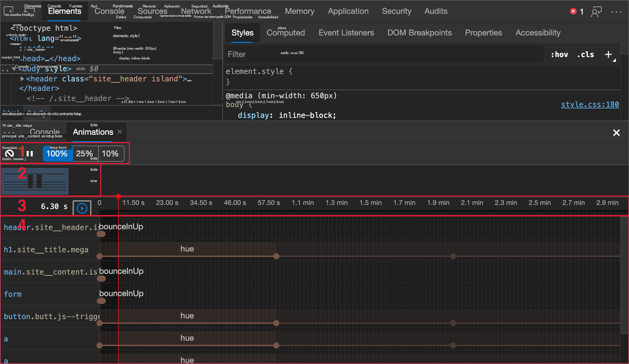Set animation speed to 25%
This screenshot has width=629, height=364.
pos(84,154)
